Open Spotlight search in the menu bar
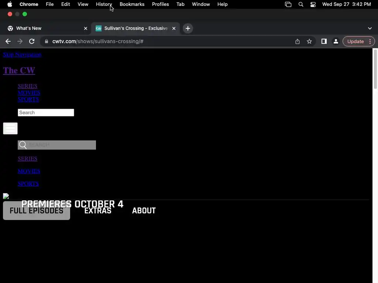 301,4
